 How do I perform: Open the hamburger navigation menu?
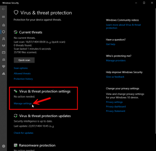tap(4, 17)
